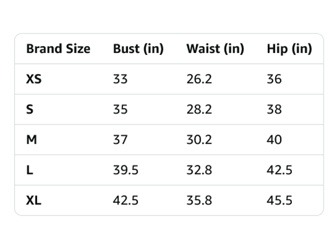Click the M waist value 30.2

[x=199, y=140]
